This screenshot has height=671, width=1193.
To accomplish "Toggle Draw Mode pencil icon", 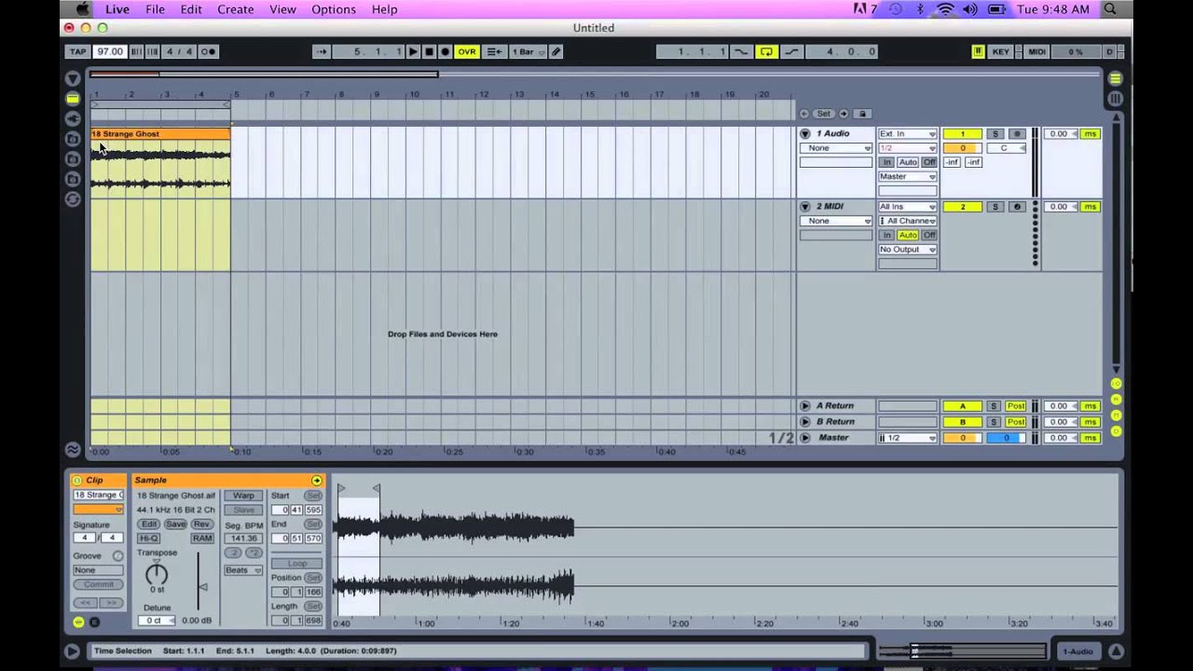I will 556,51.
